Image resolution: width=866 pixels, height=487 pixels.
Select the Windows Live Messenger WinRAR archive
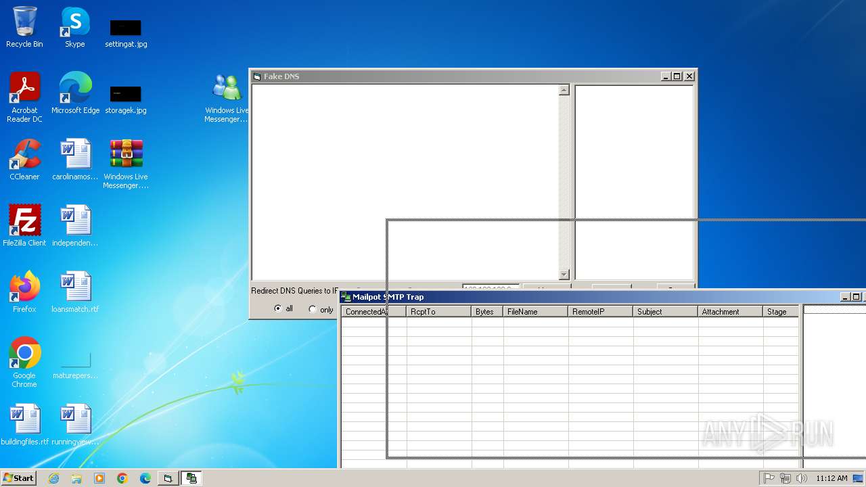126,164
